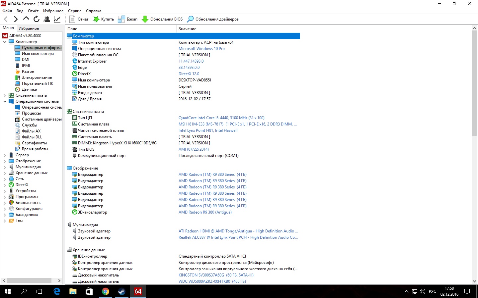Open Обновления BIOS from the toolbar

click(162, 19)
